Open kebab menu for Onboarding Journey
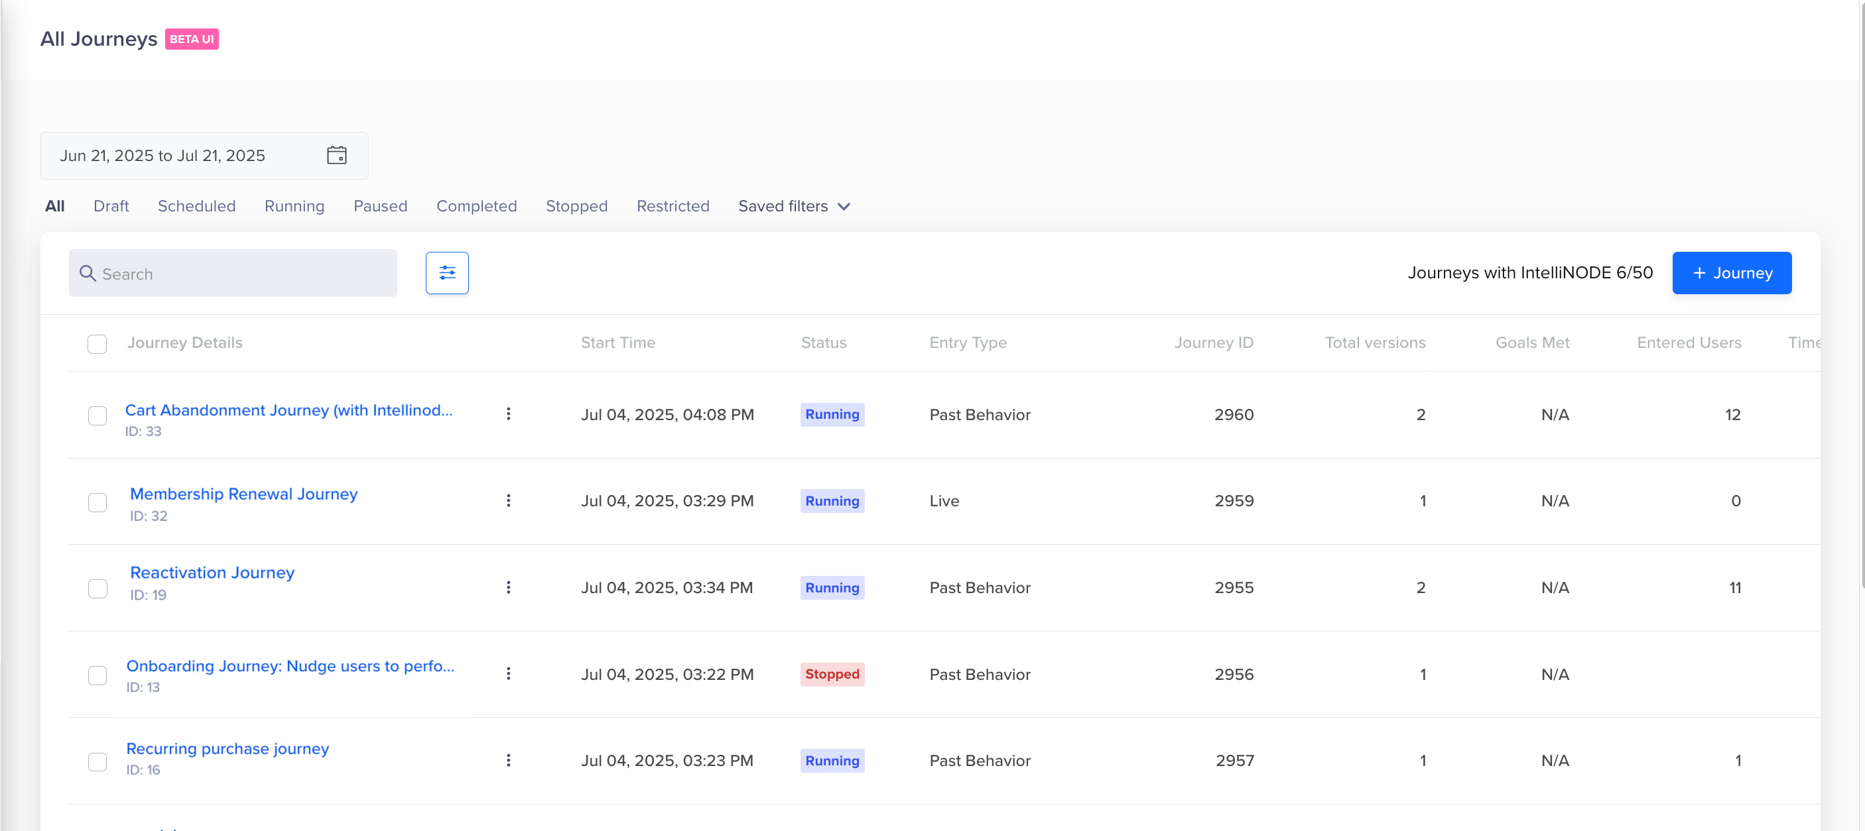Screen dimensions: 1865x831 point(508,673)
